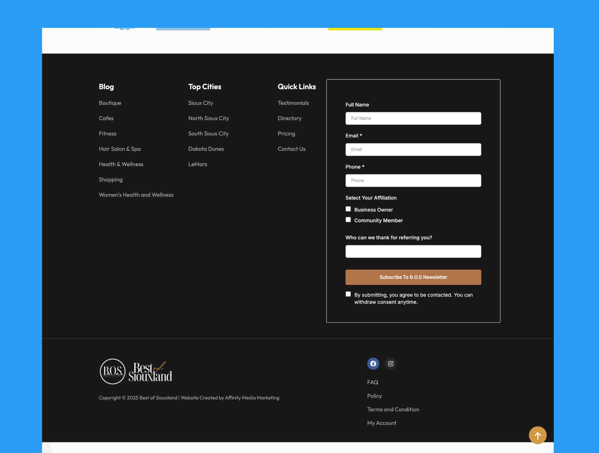Open the Pricing quick link

(286, 133)
